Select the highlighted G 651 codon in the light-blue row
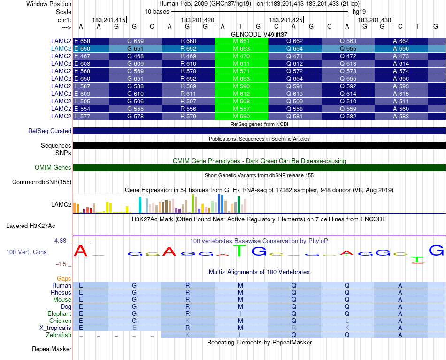Screen dimensions: 446x360 pyautogui.click(x=135, y=49)
